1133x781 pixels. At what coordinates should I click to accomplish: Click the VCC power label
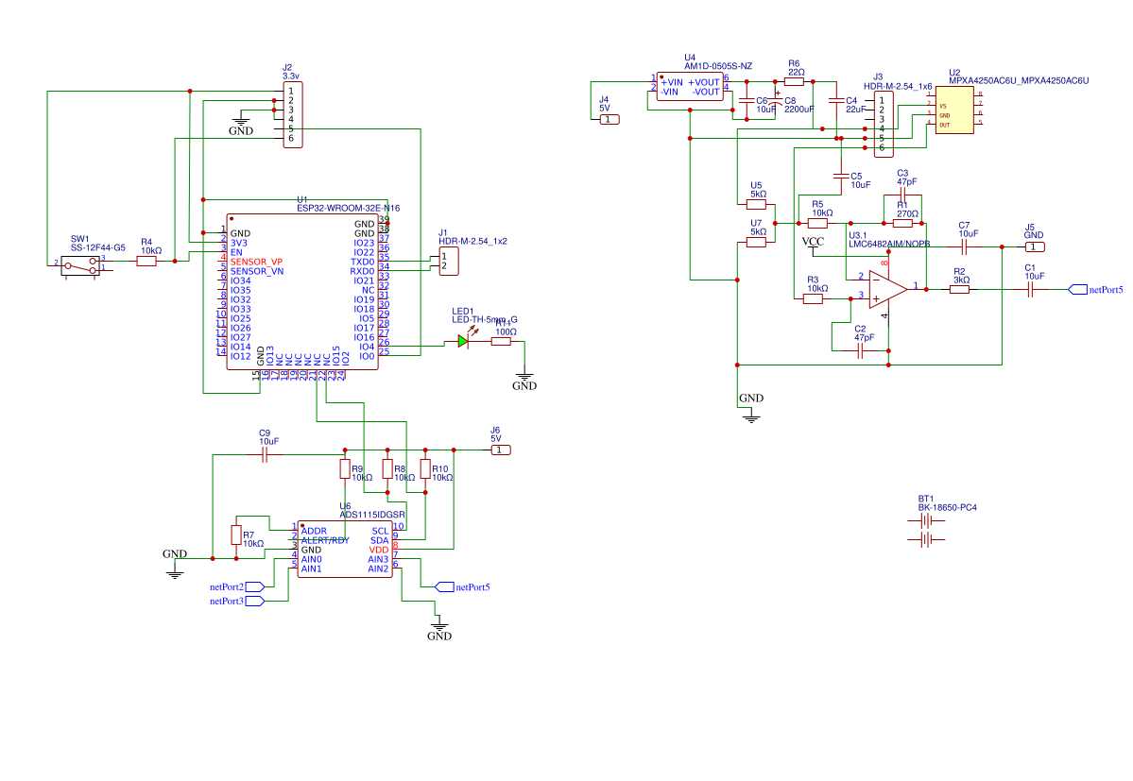click(813, 241)
